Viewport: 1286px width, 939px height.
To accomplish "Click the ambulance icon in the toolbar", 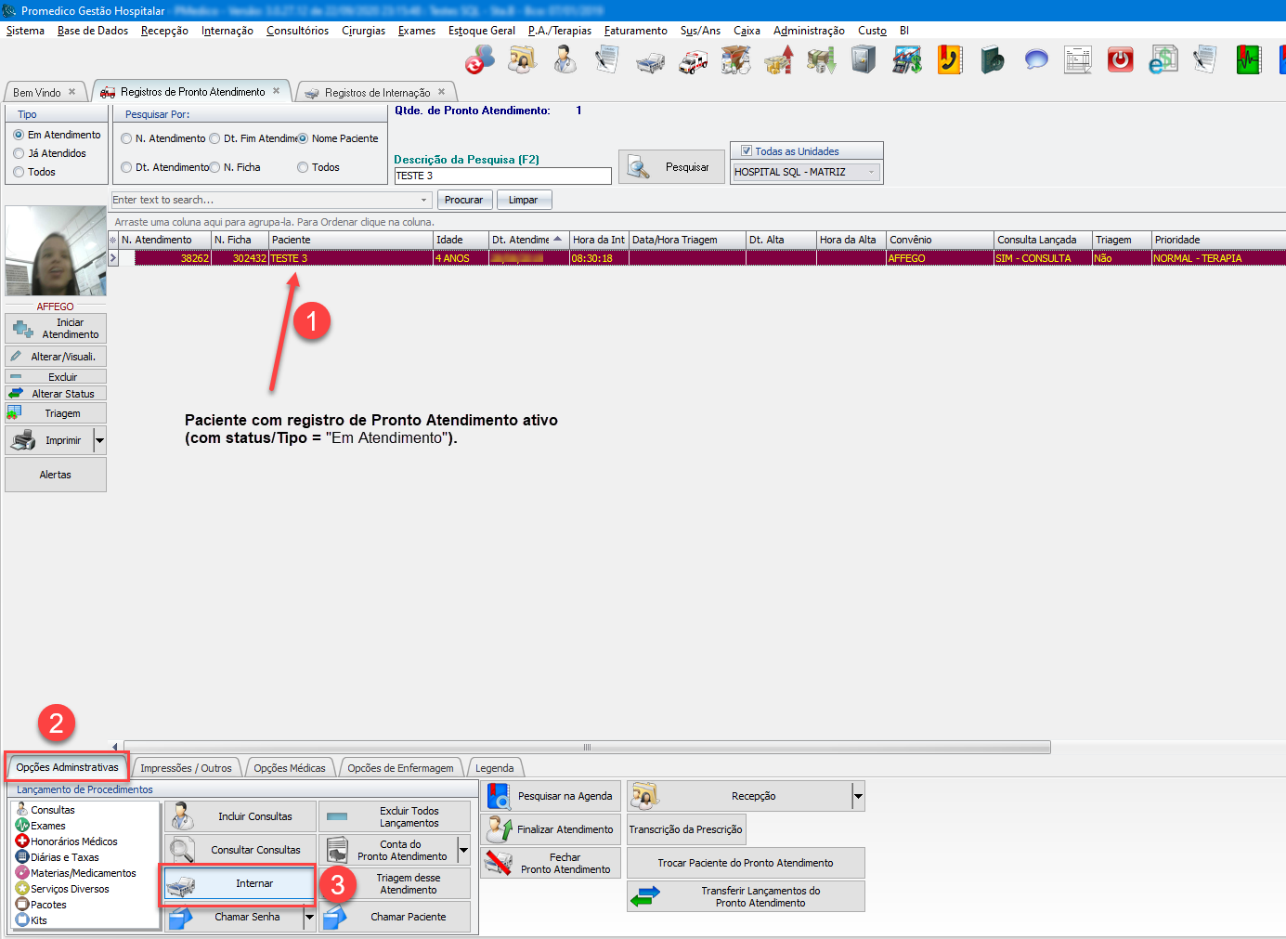I will point(693,61).
